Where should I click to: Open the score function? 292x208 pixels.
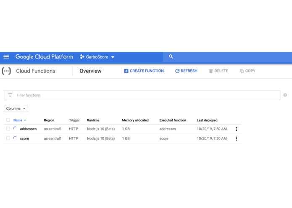[24, 139]
